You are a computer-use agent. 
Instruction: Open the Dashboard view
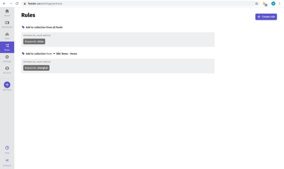pyautogui.click(x=7, y=24)
